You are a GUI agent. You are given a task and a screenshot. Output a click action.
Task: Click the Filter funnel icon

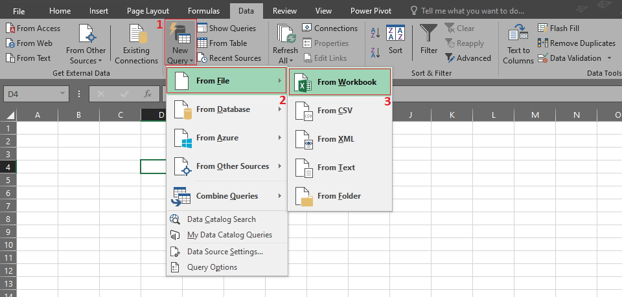point(428,39)
